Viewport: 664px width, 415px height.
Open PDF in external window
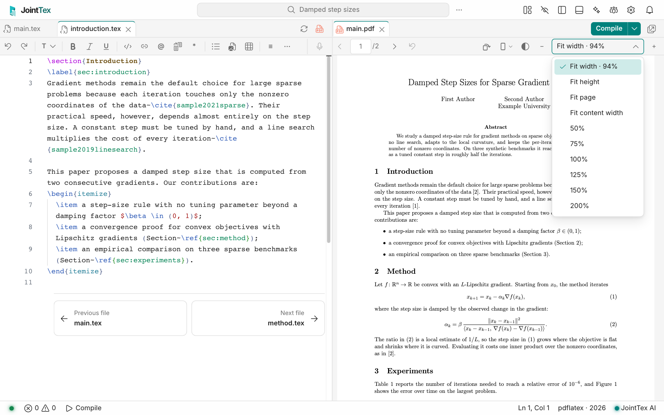pyautogui.click(x=651, y=29)
